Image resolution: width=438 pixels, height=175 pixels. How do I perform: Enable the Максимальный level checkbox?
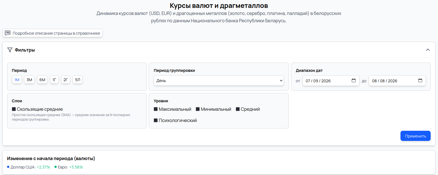[156, 109]
